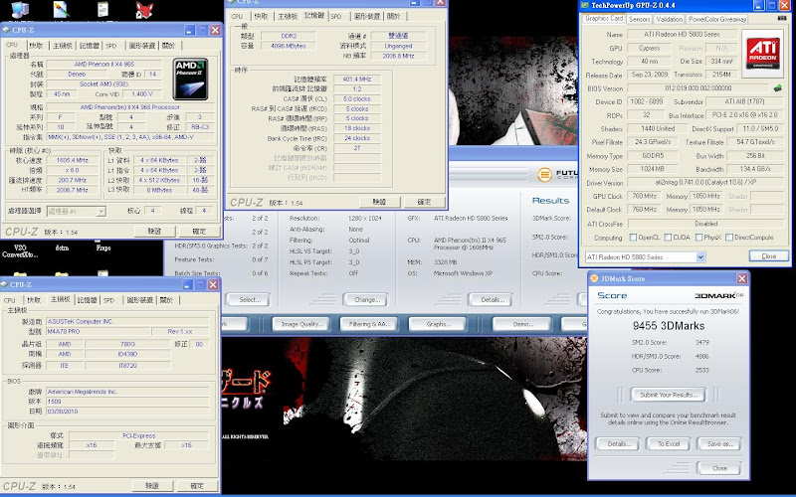The width and height of the screenshot is (796, 497).
Task: Click the AMD Phenom II X4 965 name field
Action: tap(104, 65)
